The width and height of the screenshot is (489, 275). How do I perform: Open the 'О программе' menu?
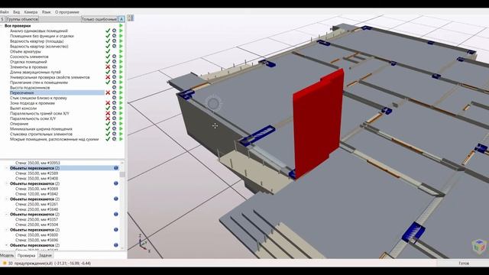coord(67,12)
